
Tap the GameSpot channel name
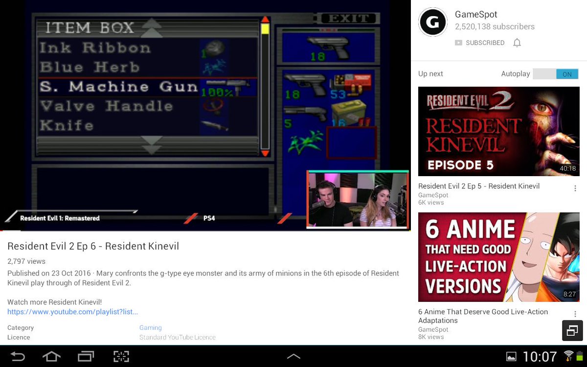point(476,15)
